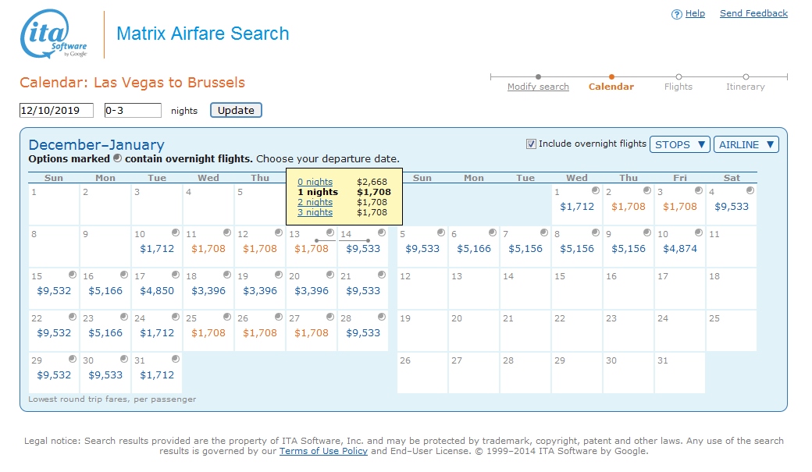Click the departure date input field

[55, 110]
